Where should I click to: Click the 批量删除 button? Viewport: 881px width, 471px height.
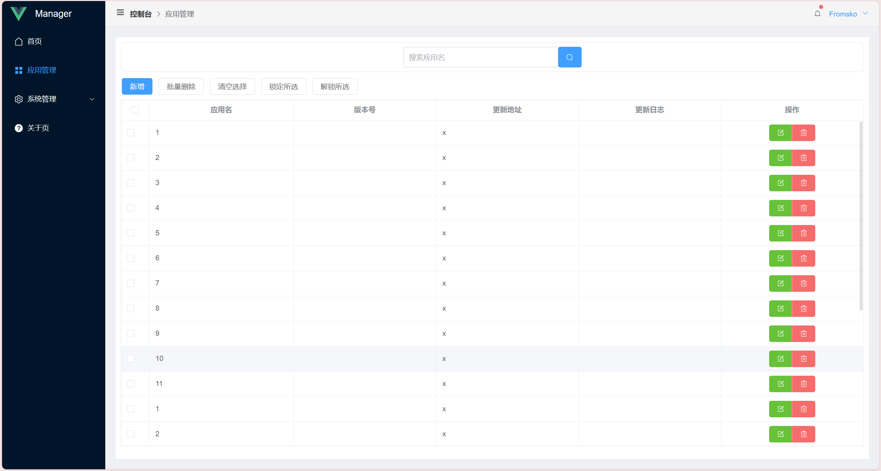pos(181,86)
